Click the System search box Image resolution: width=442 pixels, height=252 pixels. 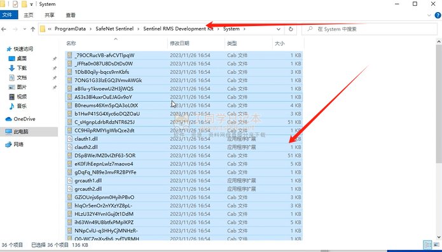tap(369, 29)
